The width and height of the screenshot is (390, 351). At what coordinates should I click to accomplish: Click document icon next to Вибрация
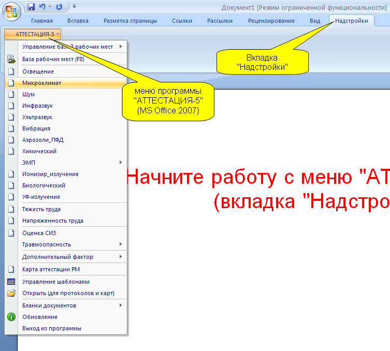(11, 128)
